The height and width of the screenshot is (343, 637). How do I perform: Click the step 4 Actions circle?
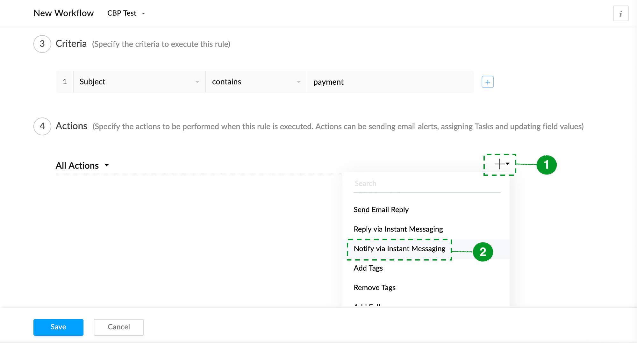42,126
